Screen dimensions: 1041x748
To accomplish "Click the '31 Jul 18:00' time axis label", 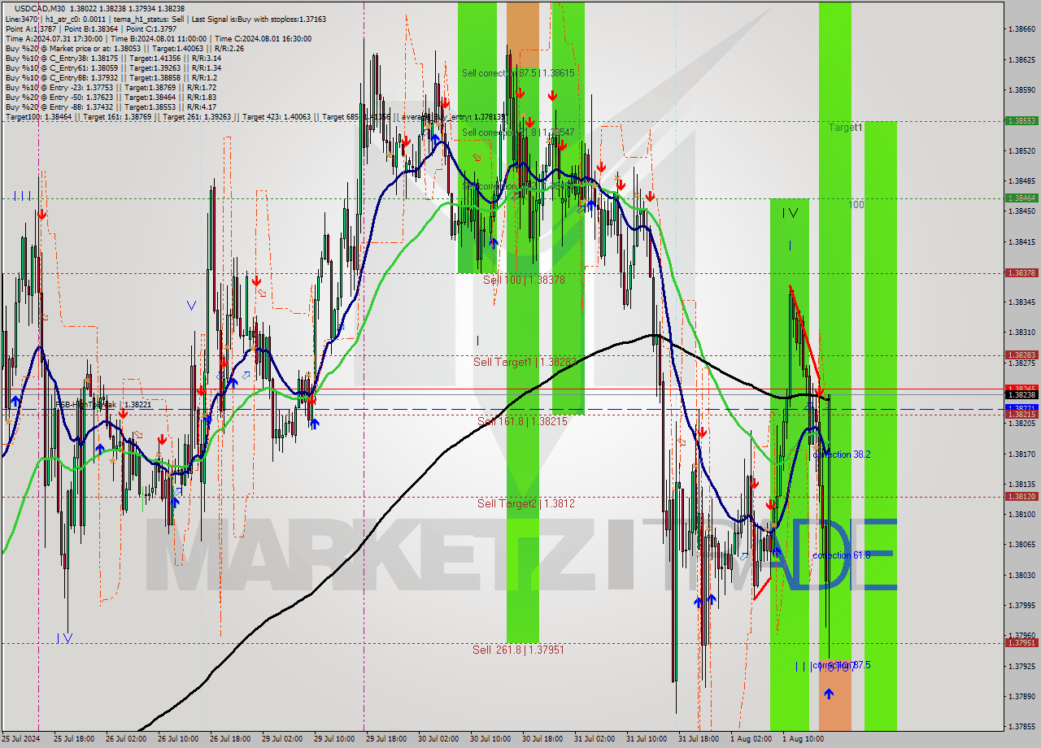I will (x=698, y=739).
